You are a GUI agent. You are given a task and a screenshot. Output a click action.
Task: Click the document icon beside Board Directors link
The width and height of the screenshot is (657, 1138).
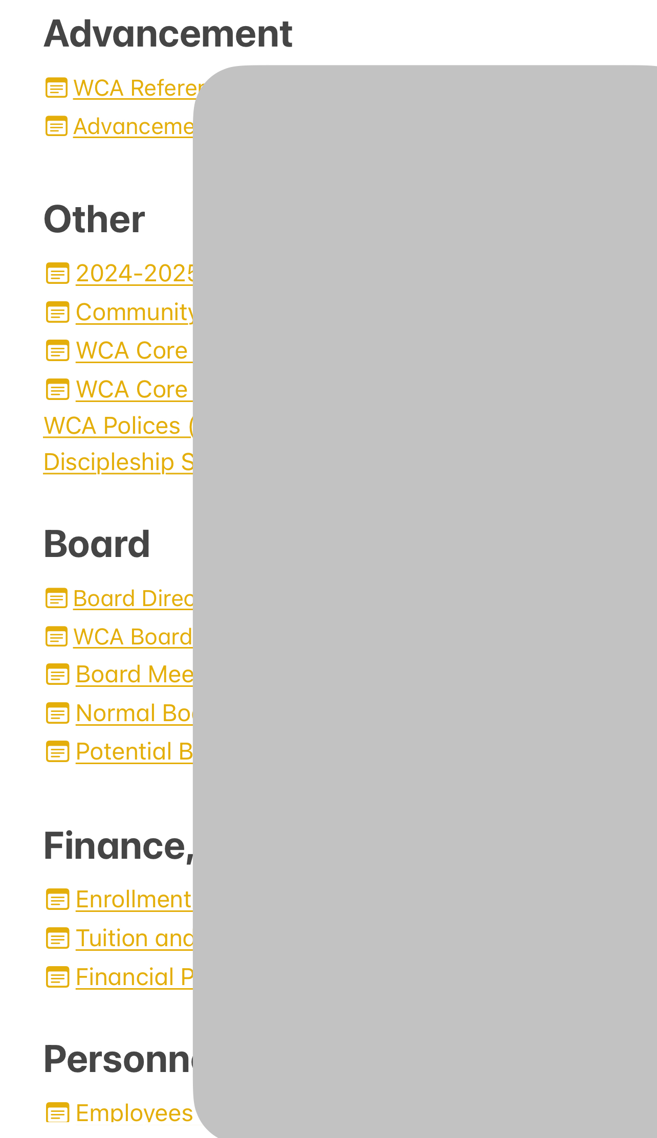point(56,598)
